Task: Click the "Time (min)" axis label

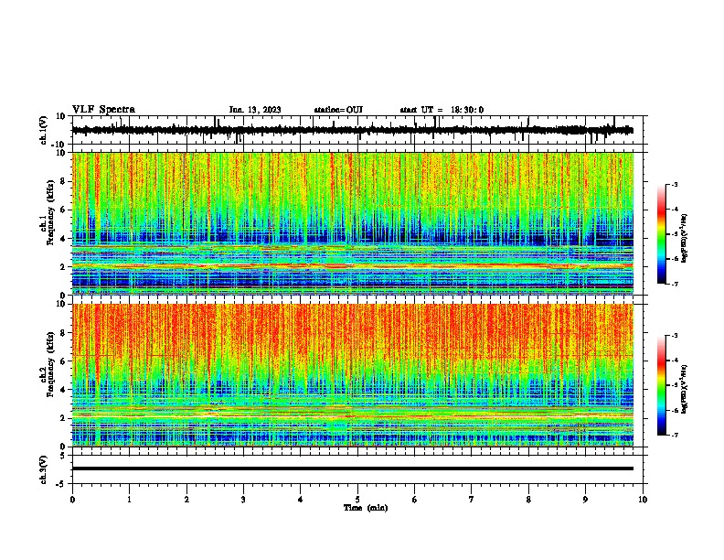Action: [x=366, y=508]
